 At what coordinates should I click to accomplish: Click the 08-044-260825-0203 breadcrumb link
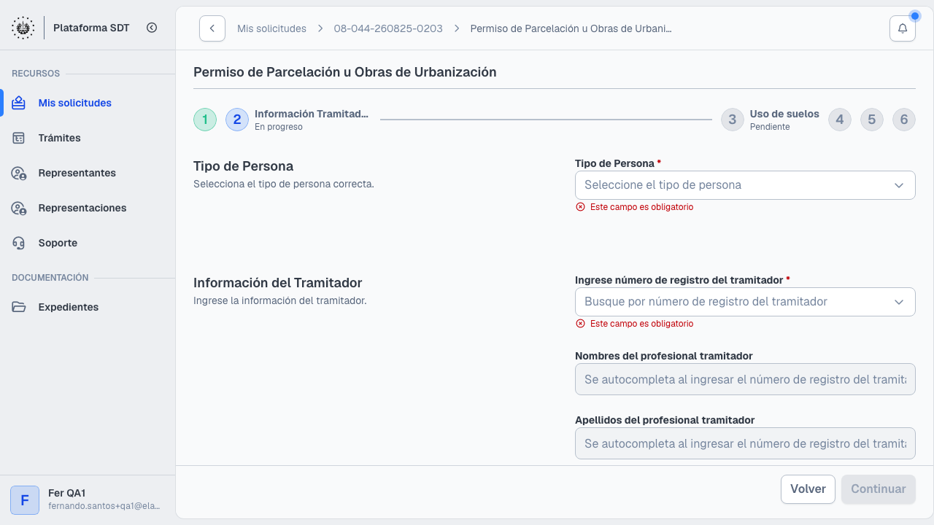pos(388,28)
